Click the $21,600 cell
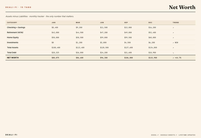 pos(128,53)
